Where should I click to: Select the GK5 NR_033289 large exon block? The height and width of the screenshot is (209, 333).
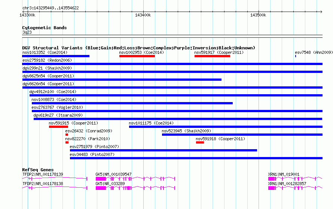101,188
